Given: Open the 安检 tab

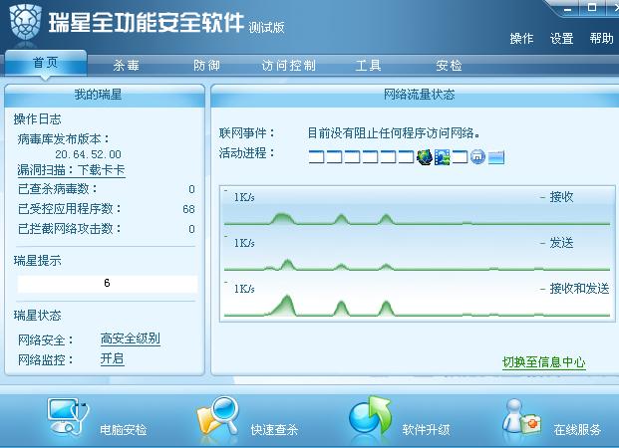Looking at the screenshot, I should 449,65.
